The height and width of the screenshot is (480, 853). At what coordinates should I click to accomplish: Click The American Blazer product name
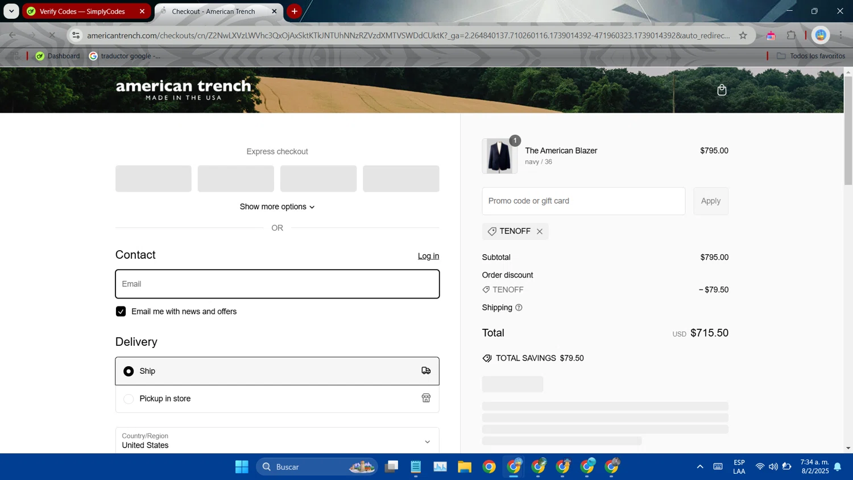(561, 151)
